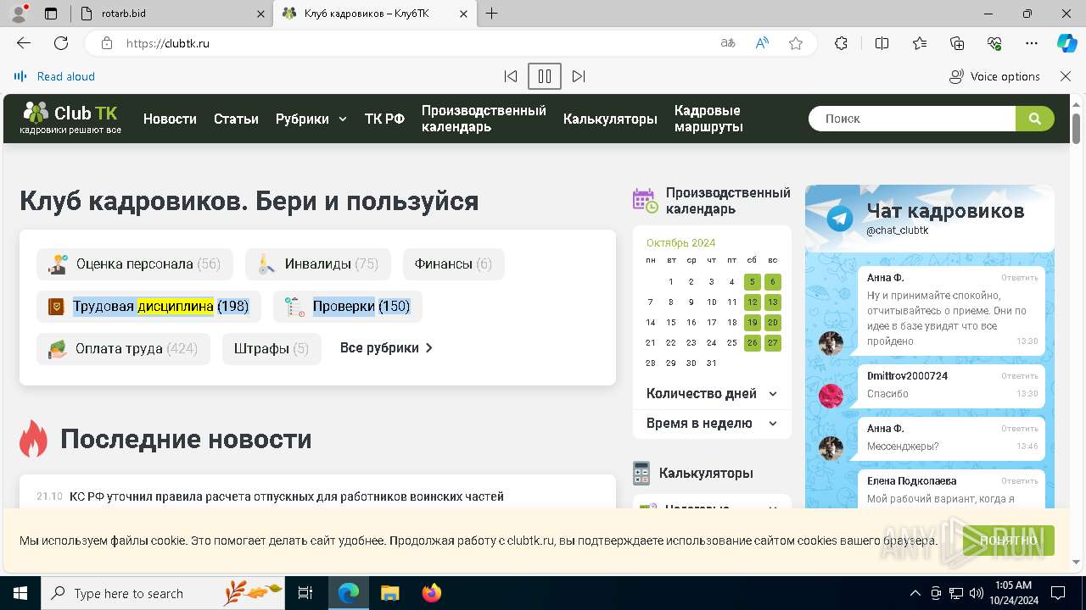Open Edge Settings and more menu

[x=1032, y=43]
